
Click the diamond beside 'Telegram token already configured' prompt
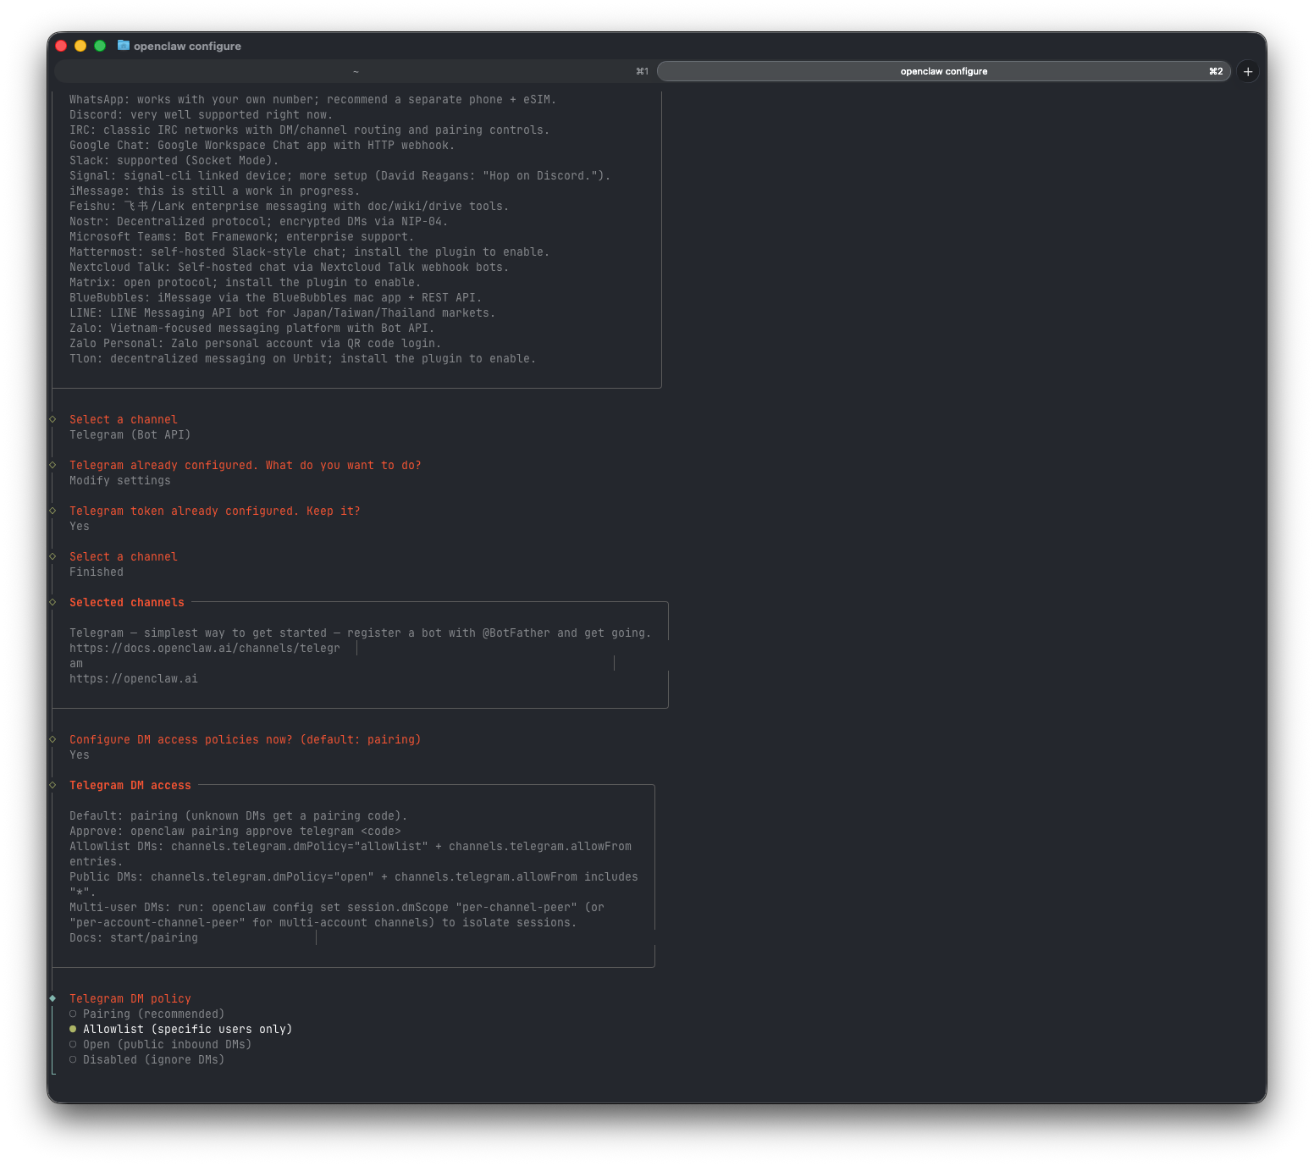coord(53,511)
